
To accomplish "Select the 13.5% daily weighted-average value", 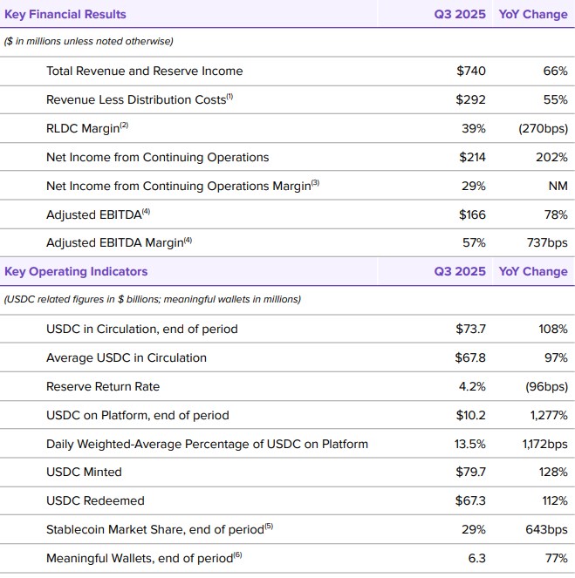I will click(470, 444).
